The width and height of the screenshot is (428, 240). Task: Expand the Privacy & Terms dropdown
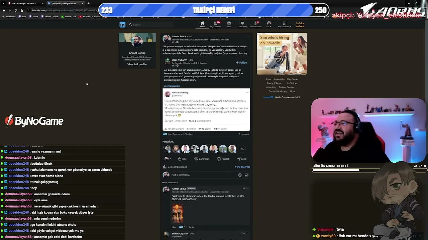275,83
